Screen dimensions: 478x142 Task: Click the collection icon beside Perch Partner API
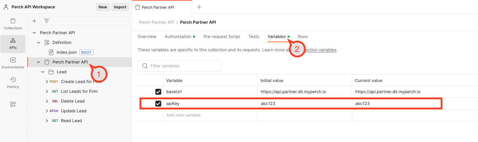click(x=47, y=62)
